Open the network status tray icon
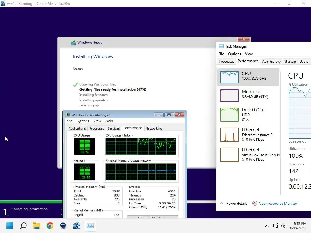 click(x=275, y=226)
